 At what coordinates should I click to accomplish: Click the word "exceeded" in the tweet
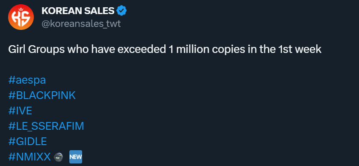tap(142, 50)
